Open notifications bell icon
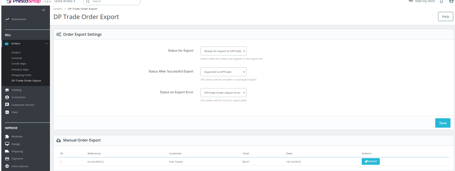 441,1
